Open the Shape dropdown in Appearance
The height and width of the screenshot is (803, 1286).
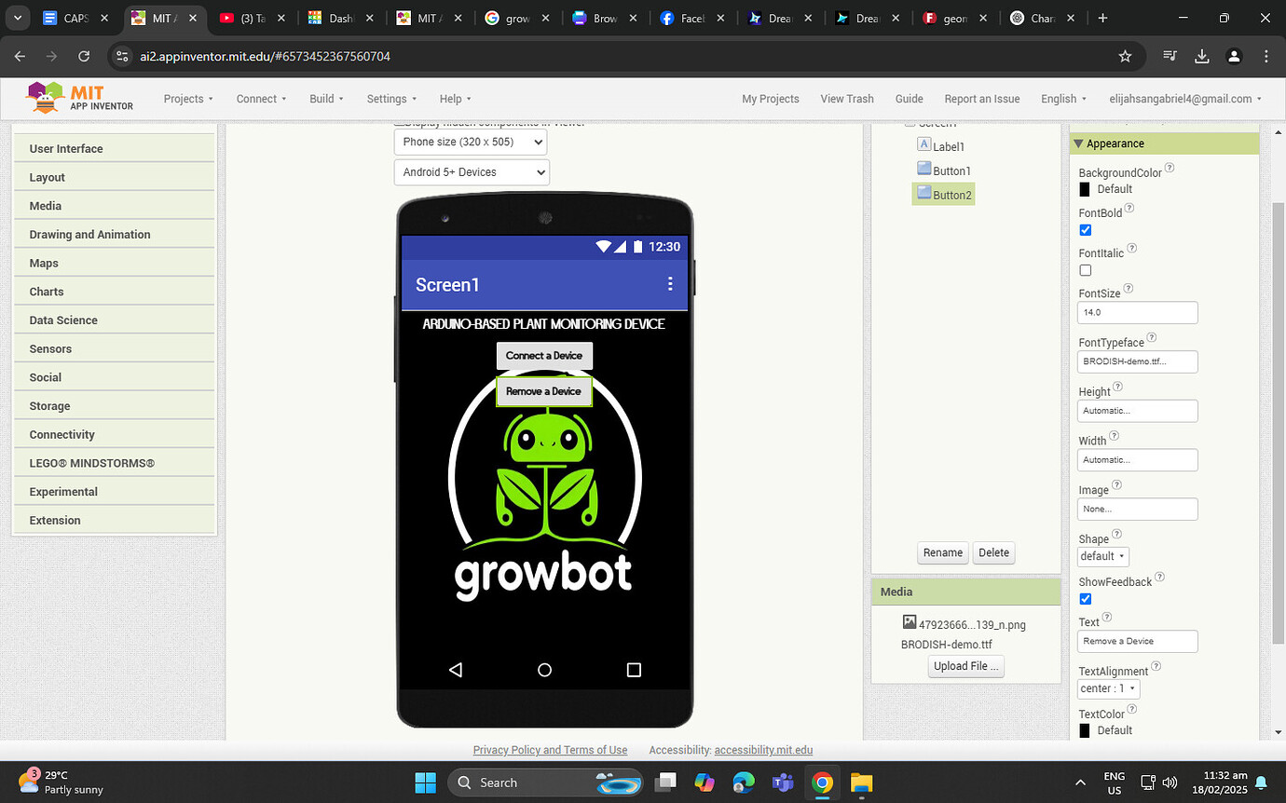[x=1102, y=556]
